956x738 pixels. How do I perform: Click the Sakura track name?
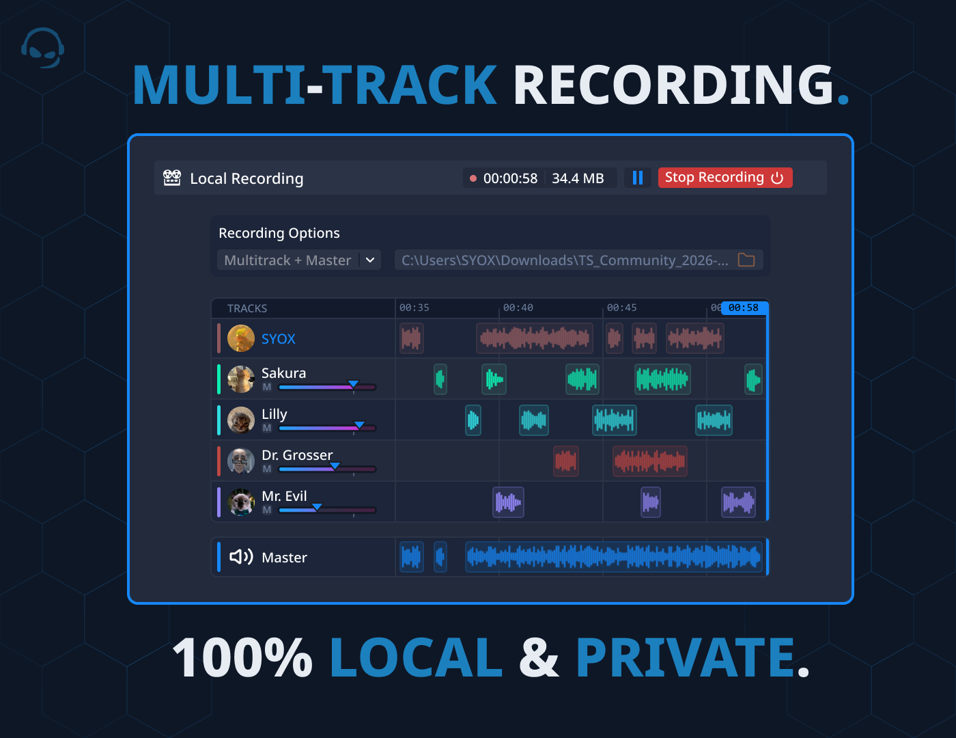coord(284,373)
